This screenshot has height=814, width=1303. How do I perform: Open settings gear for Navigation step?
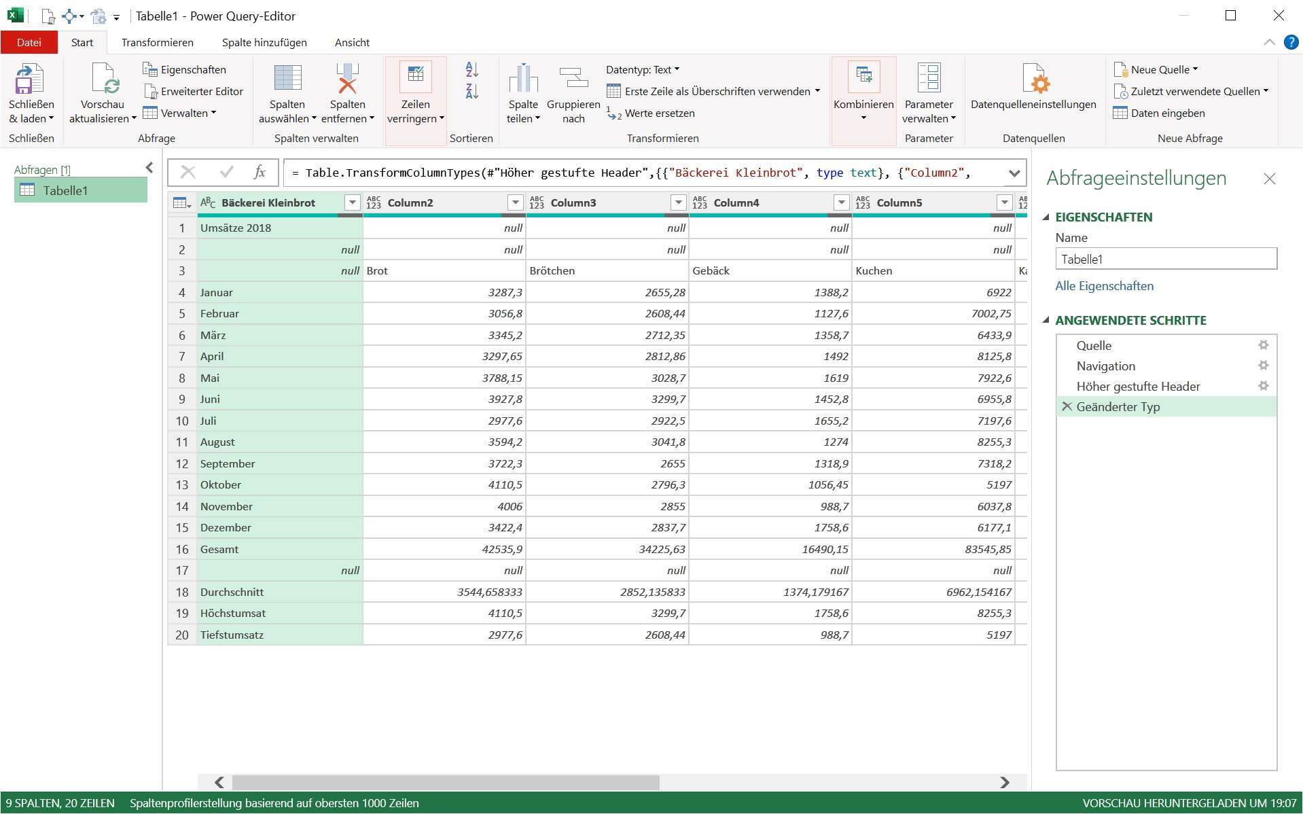click(x=1264, y=366)
